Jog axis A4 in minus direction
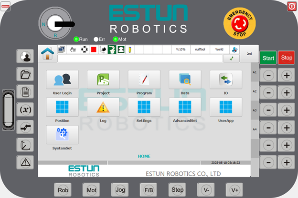This screenshot has width=298, height=198. [x=268, y=128]
